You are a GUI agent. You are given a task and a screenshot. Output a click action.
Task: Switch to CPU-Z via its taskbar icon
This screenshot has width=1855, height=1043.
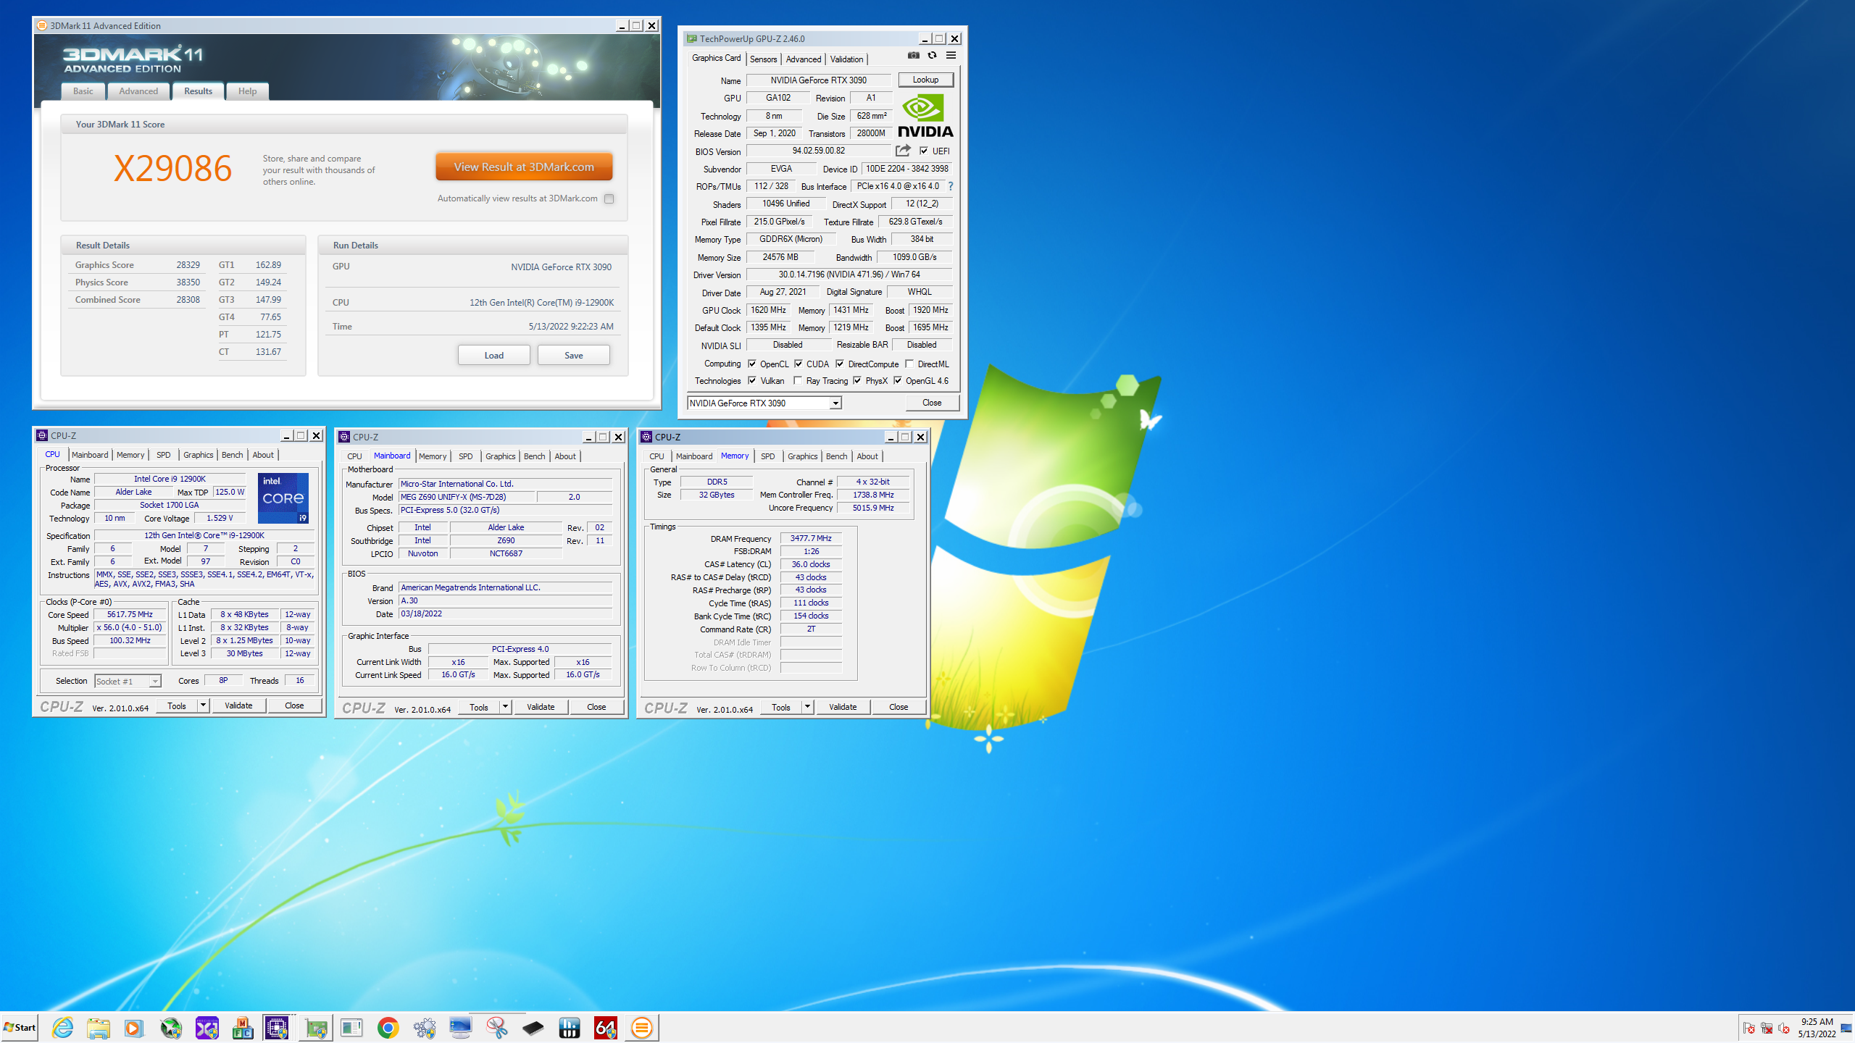tap(277, 1028)
